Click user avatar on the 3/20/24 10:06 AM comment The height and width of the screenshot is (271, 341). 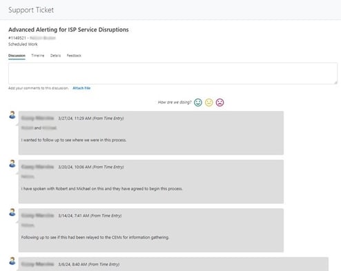pos(12,163)
